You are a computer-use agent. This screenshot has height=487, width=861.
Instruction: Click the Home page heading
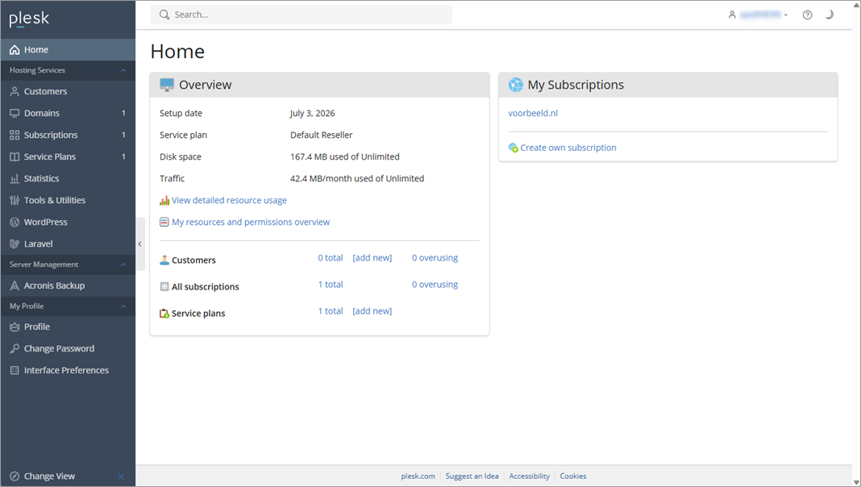click(177, 52)
